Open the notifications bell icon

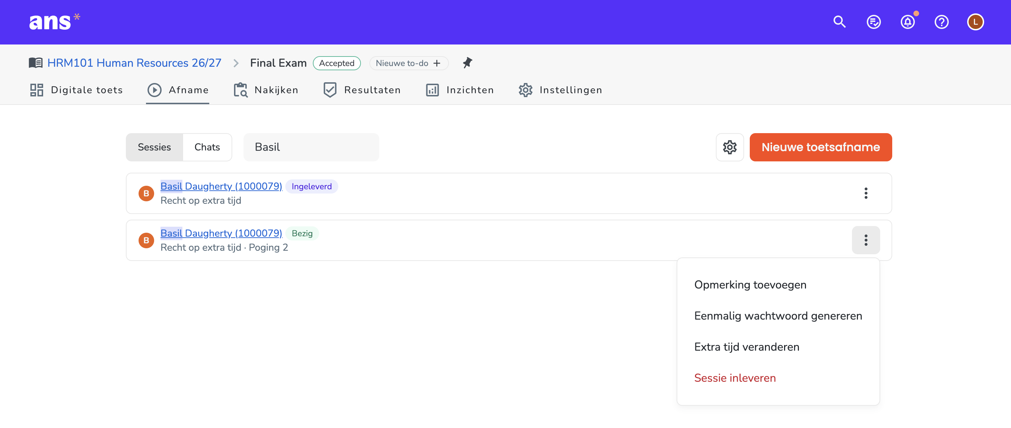(x=907, y=22)
